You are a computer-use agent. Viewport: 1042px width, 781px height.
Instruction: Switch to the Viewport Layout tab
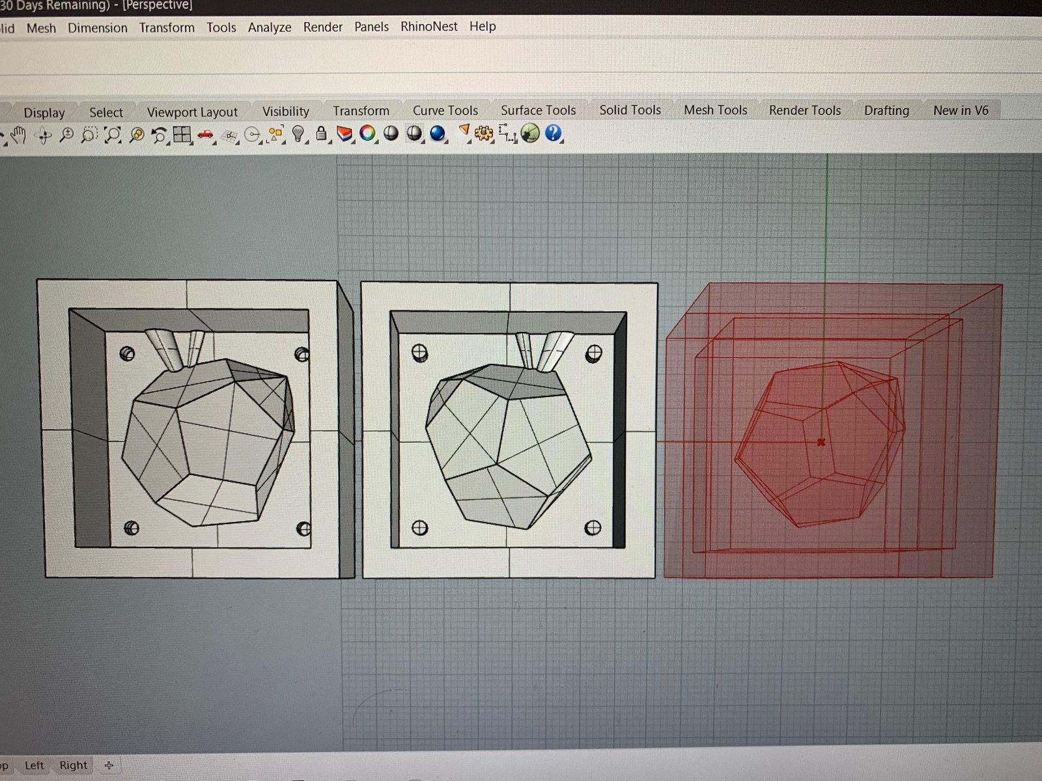click(192, 112)
